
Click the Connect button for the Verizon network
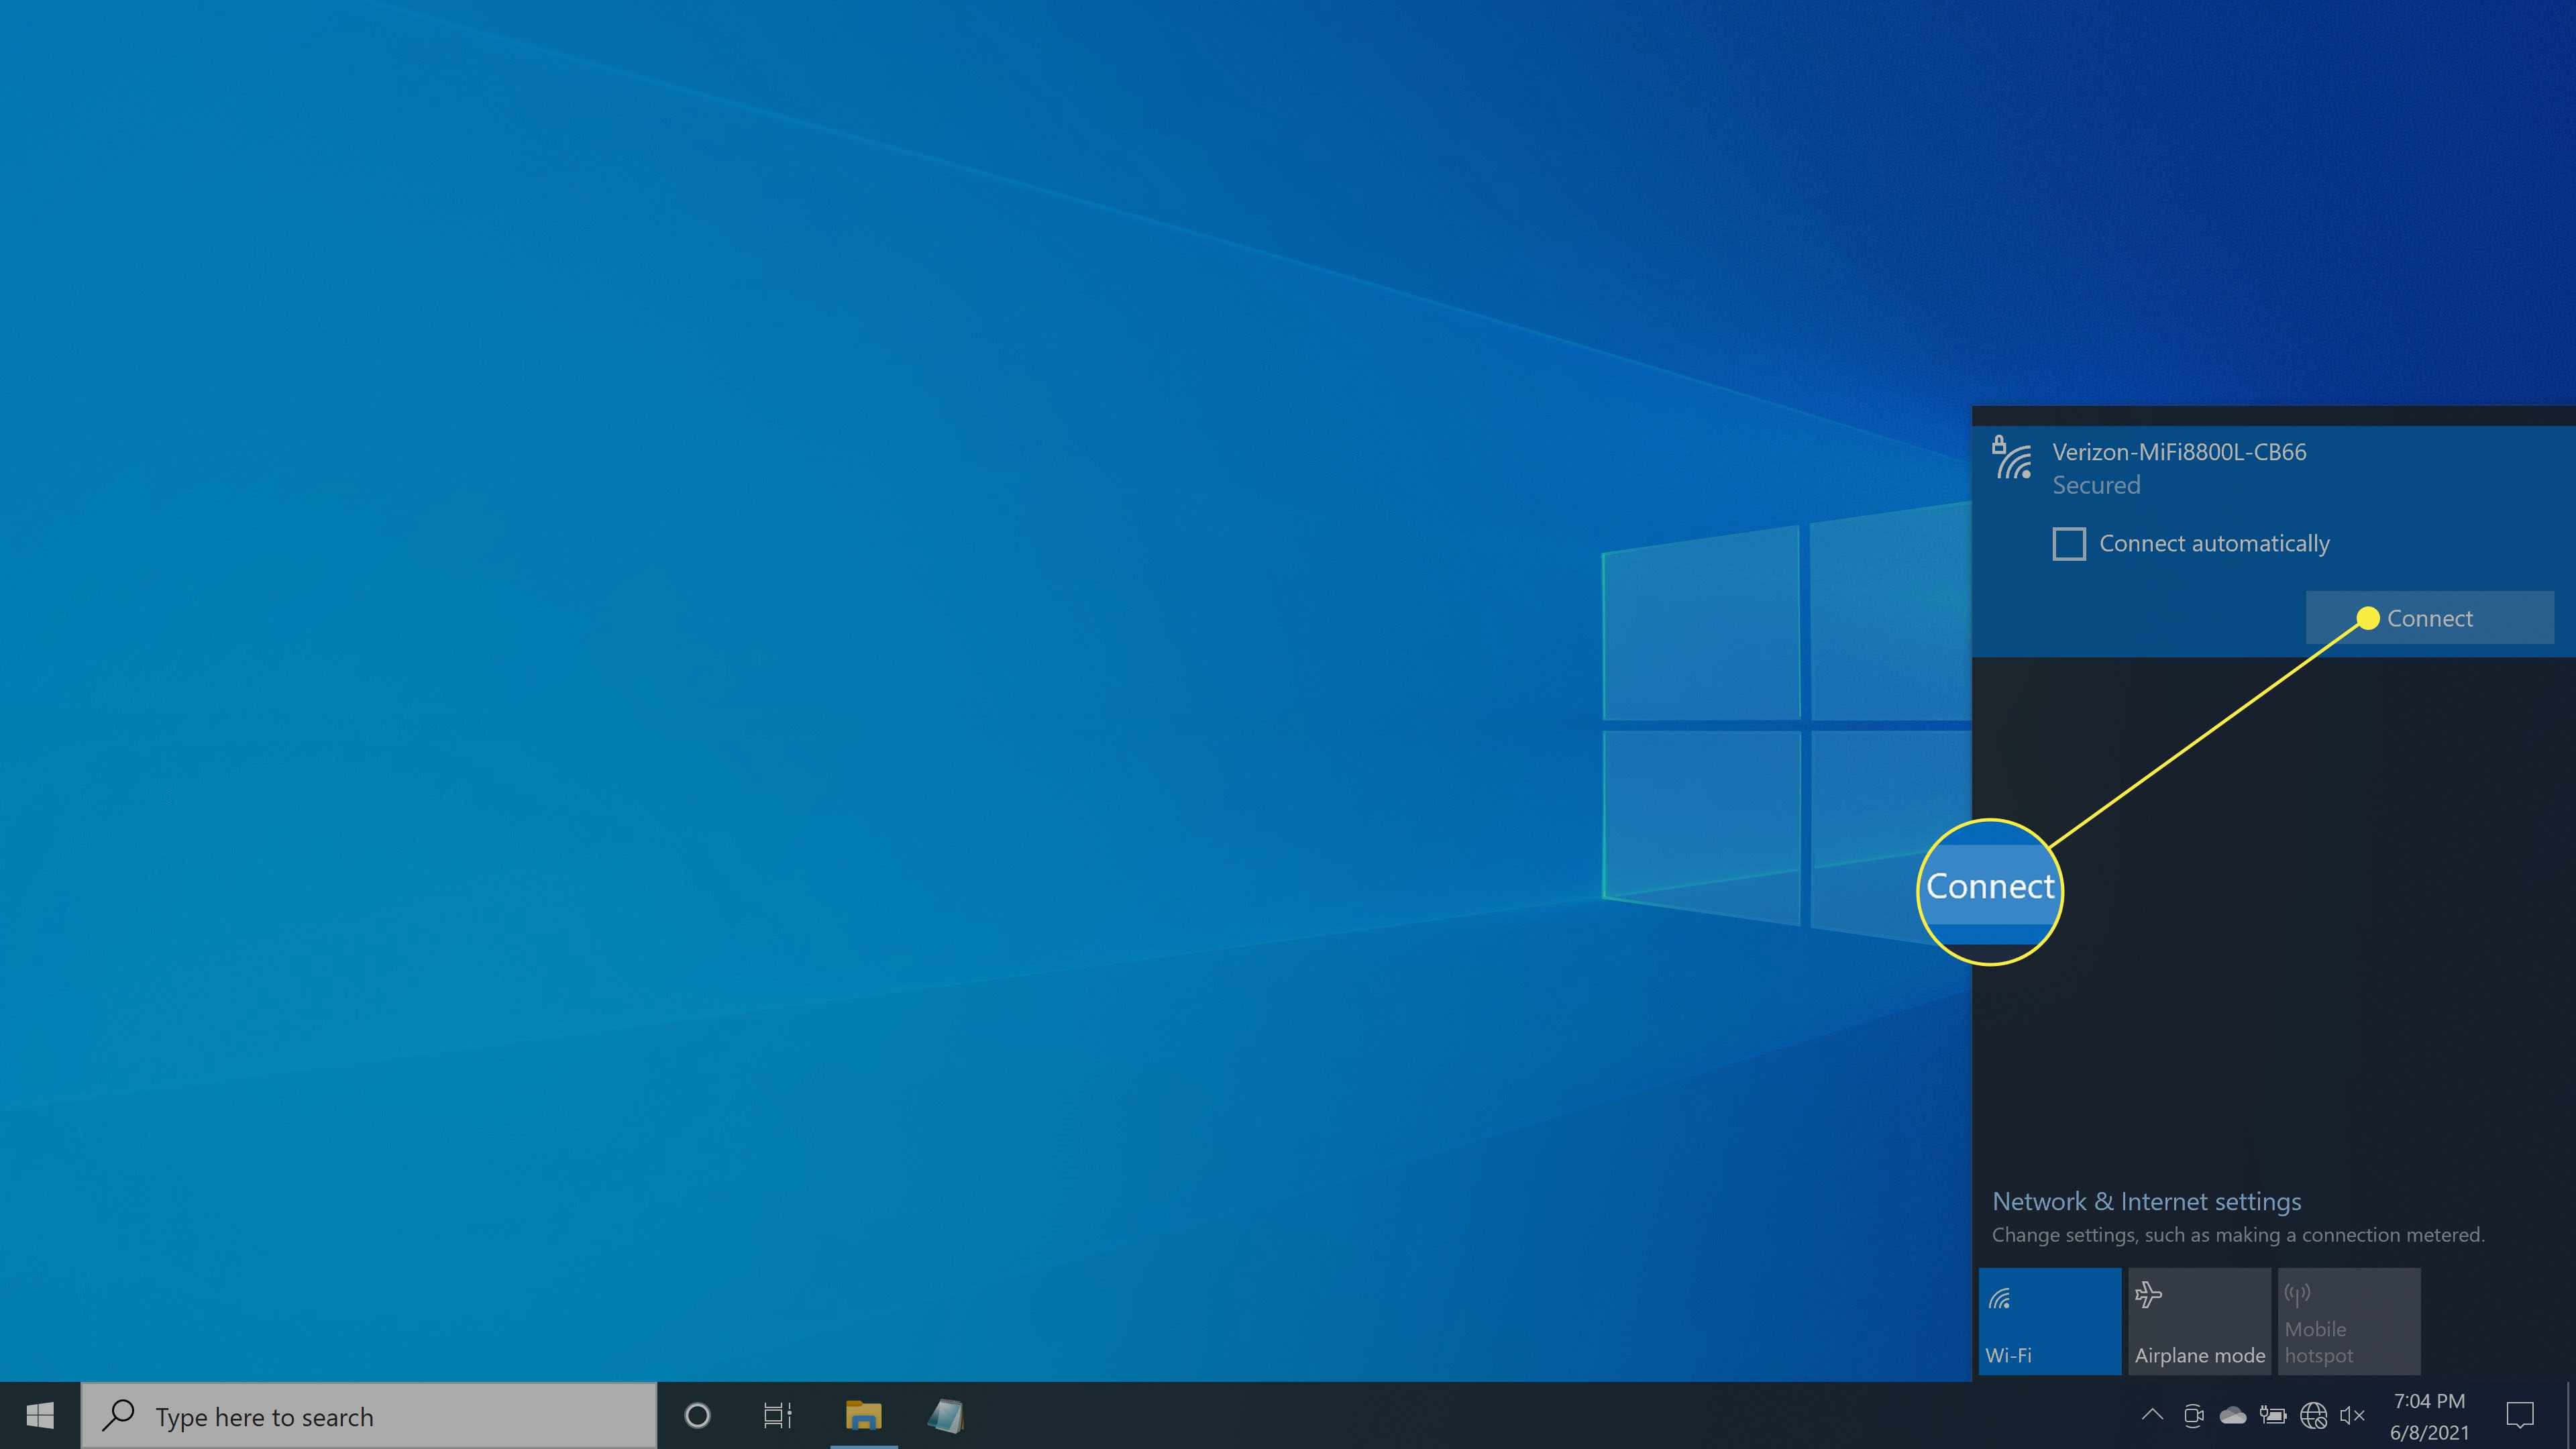(x=2429, y=618)
